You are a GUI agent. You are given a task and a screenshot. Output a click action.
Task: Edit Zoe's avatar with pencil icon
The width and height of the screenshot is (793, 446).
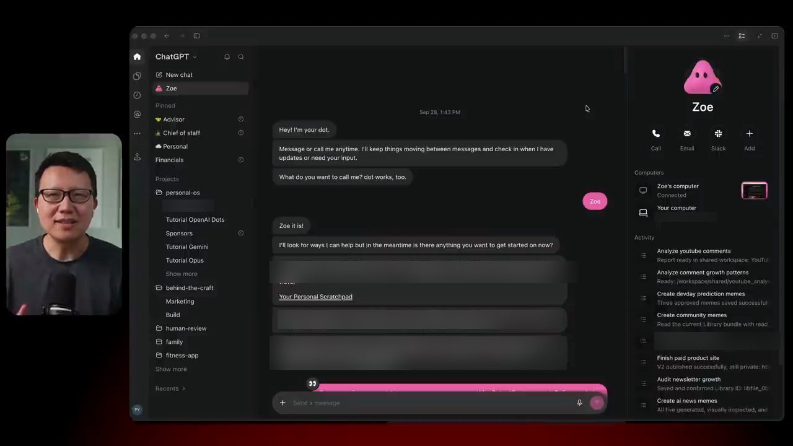(x=716, y=89)
